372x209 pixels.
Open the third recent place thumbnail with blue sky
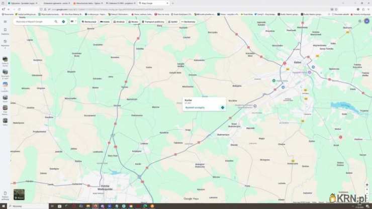pos(5,84)
